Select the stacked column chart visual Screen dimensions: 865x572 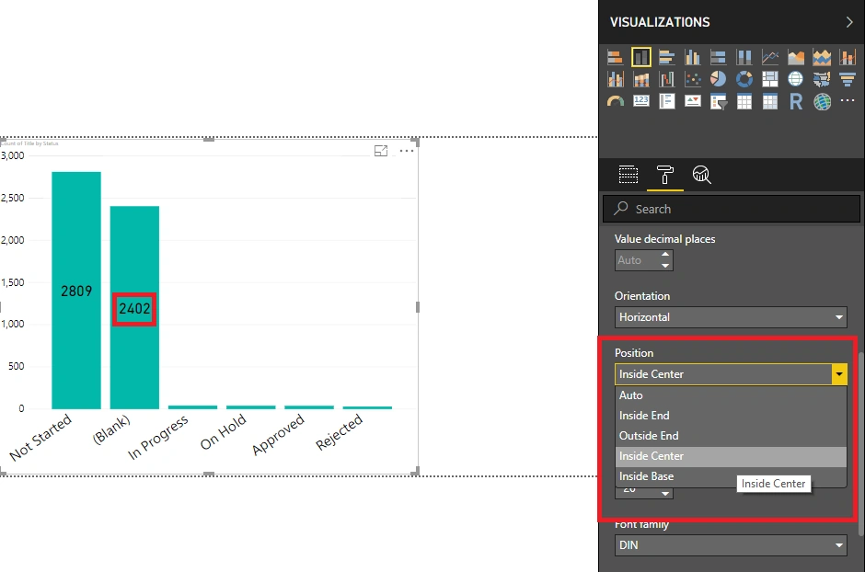point(641,57)
